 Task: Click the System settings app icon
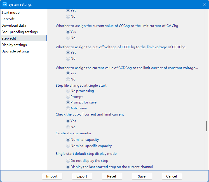5,4
